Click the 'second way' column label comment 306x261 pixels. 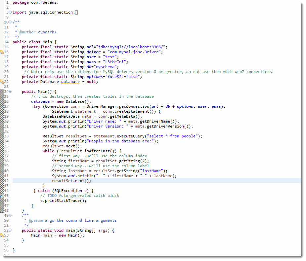[x=101, y=166]
